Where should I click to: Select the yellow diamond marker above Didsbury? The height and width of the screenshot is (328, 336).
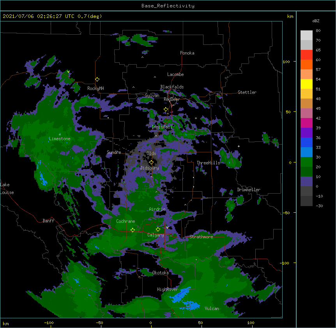click(151, 162)
